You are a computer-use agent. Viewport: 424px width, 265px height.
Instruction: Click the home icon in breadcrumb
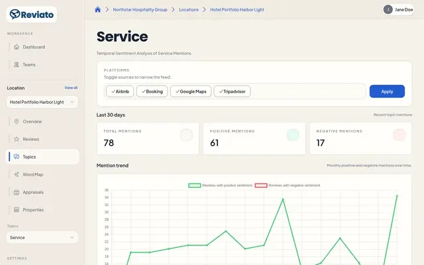98,10
